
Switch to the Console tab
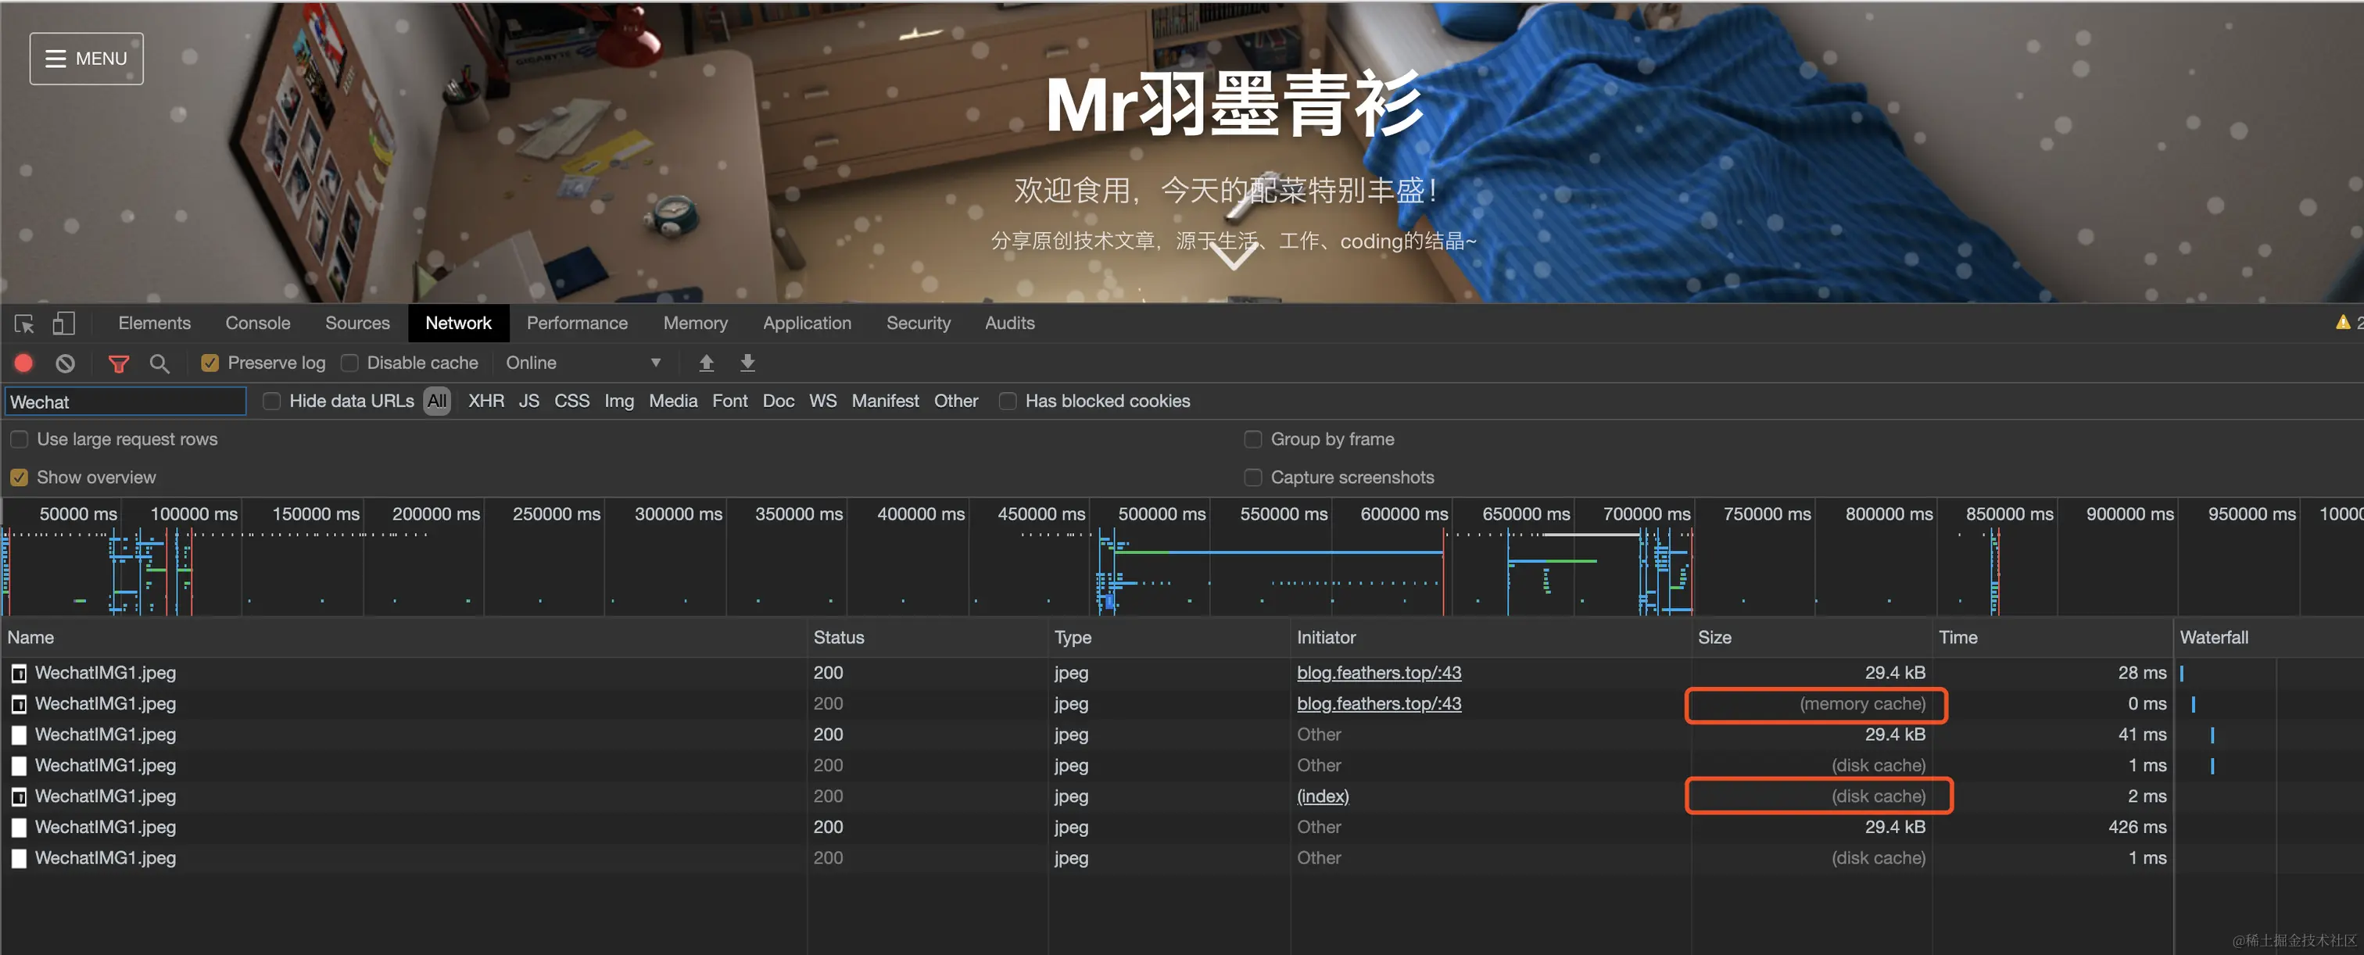tap(257, 323)
